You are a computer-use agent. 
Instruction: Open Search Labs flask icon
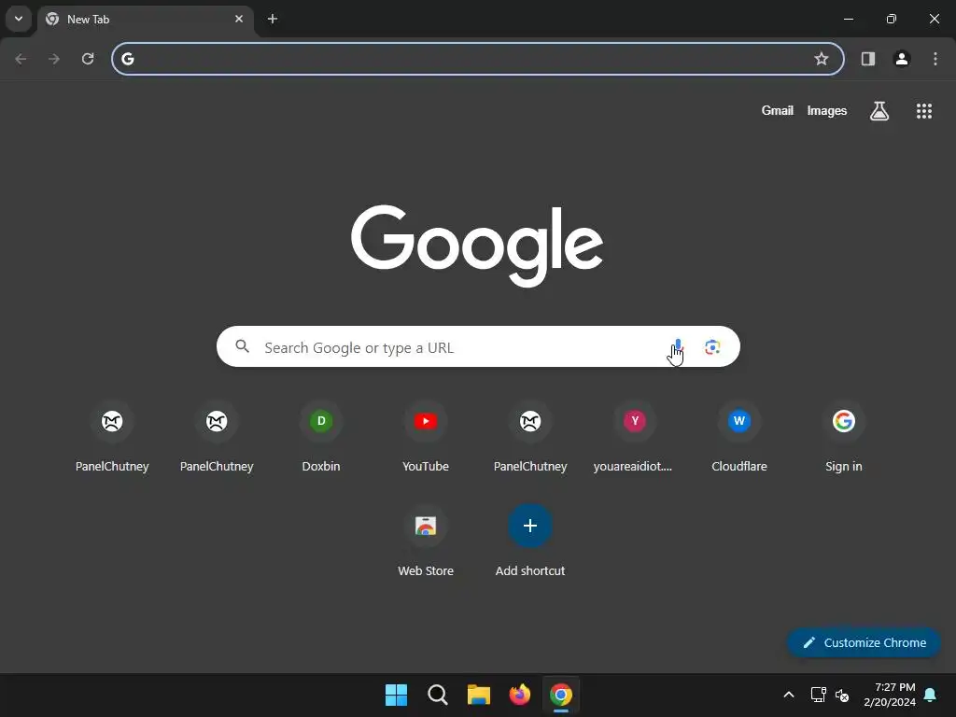879,111
